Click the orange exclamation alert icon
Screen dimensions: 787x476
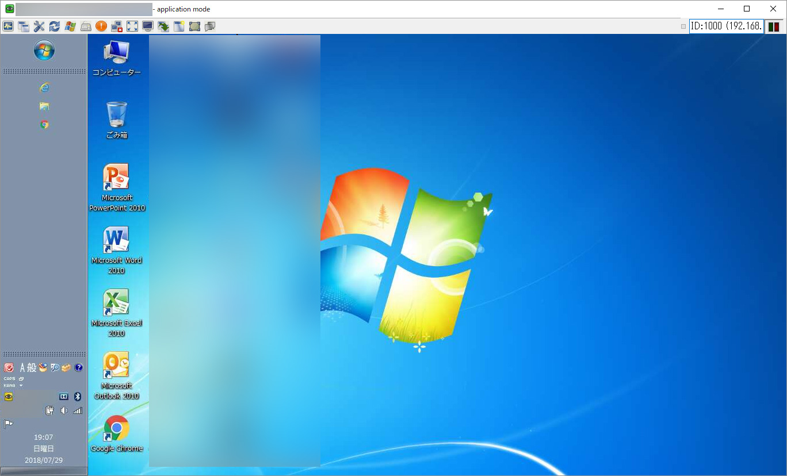pyautogui.click(x=101, y=26)
